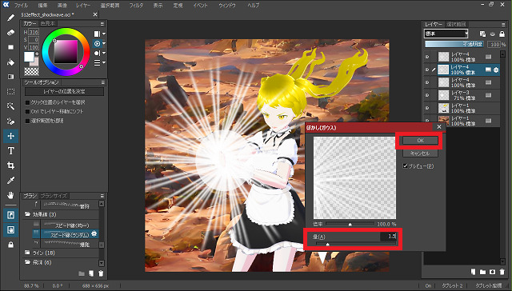Click the gear icon on the selected レイヤー4 layer

(x=496, y=70)
